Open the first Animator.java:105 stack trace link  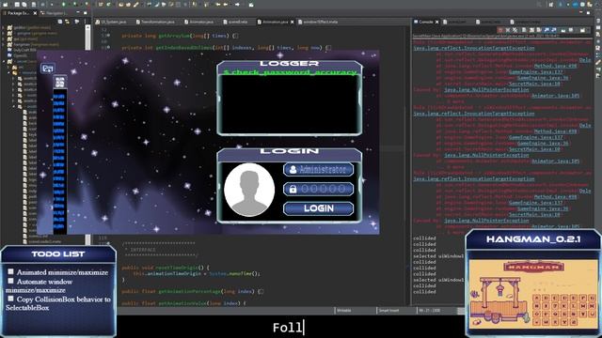555,96
